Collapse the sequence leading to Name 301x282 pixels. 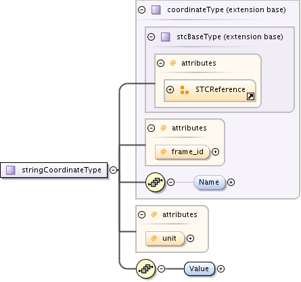[171, 182]
